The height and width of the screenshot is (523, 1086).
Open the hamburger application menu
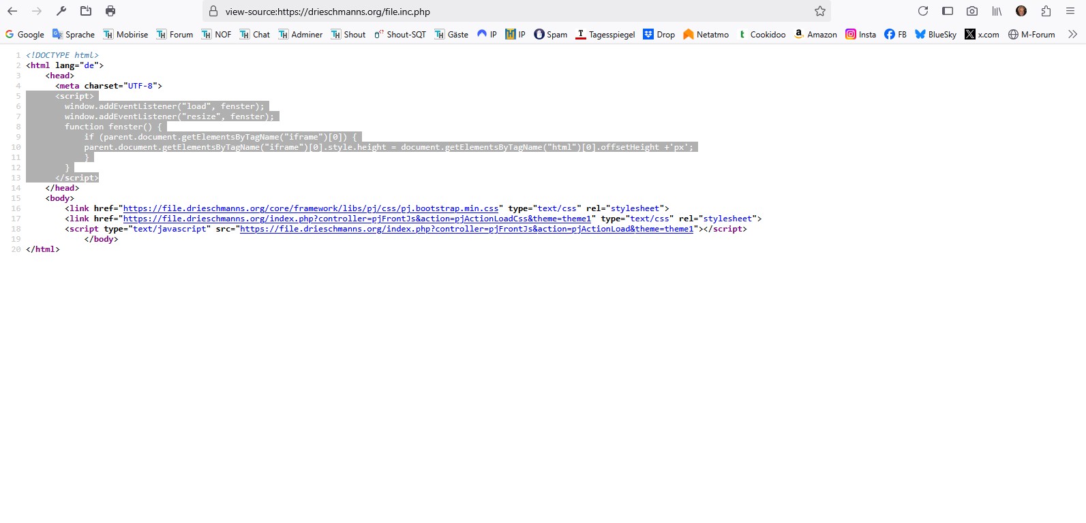1070,11
